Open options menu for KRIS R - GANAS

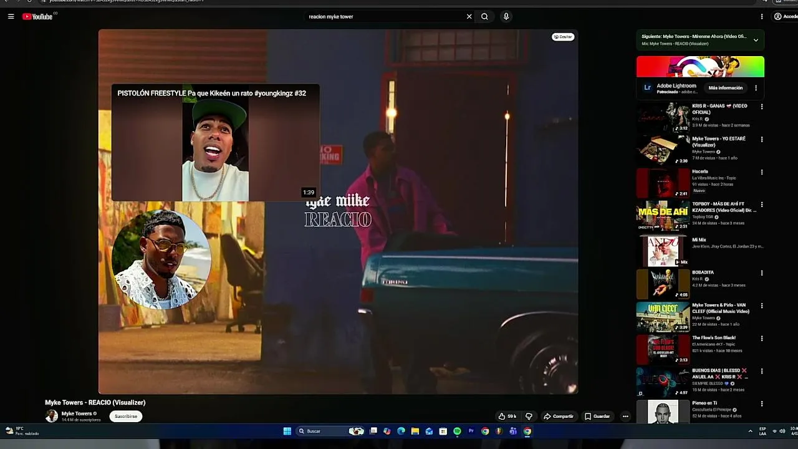pyautogui.click(x=762, y=107)
